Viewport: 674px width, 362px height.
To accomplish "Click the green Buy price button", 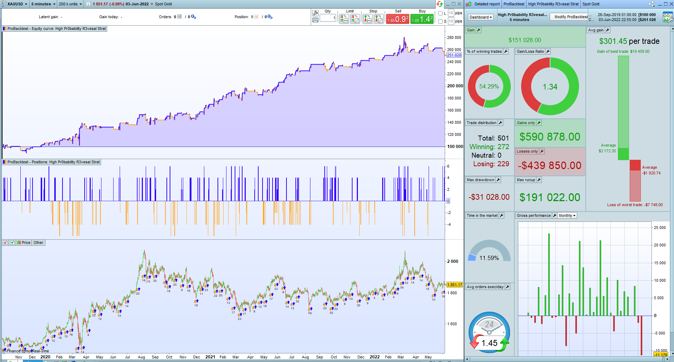I will 422,19.
